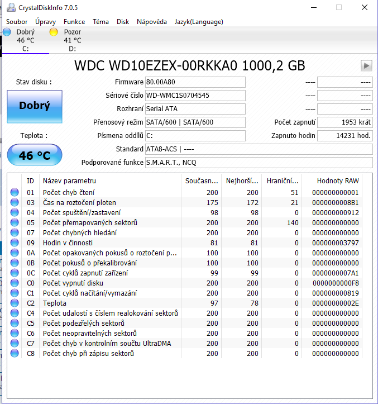The image size is (378, 404).
Task: Click the Hraniční... column header
Action: point(282,181)
